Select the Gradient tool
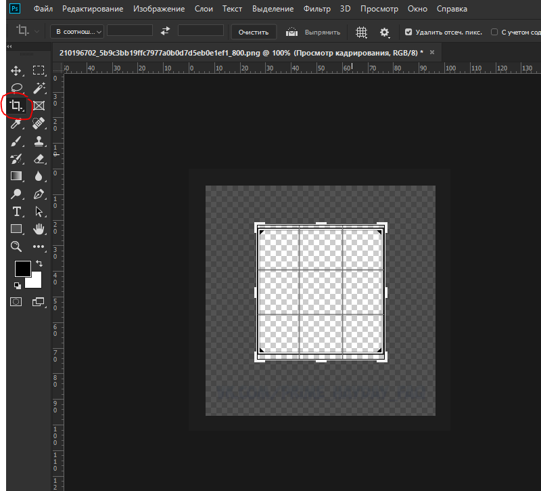Image resolution: width=541 pixels, height=491 pixels. point(16,176)
